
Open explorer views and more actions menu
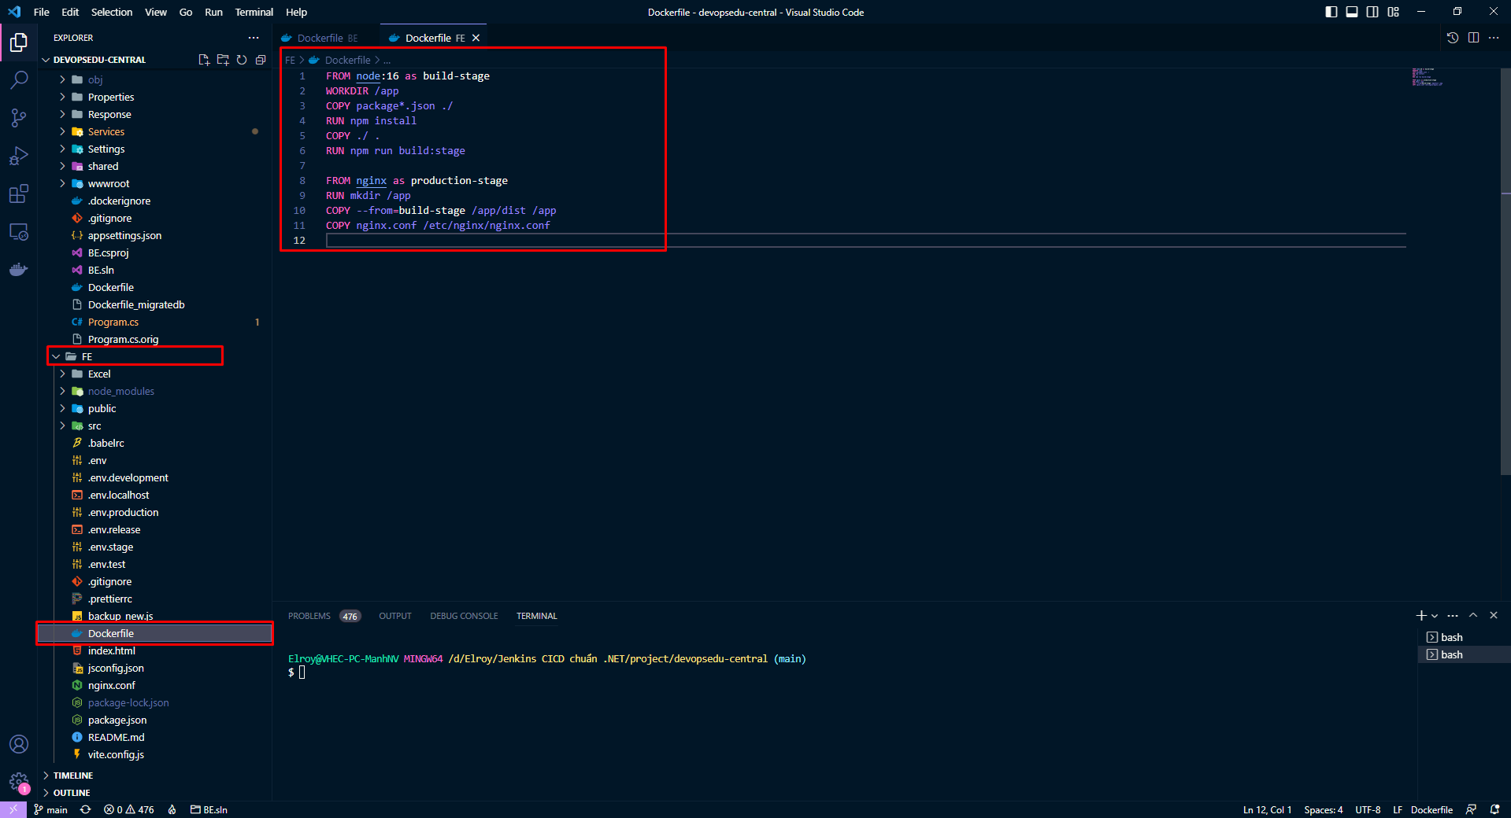[x=254, y=38]
